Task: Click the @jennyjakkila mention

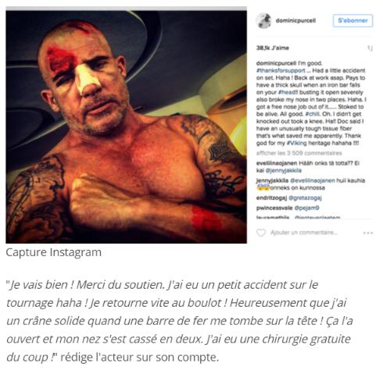Action: click(284, 170)
